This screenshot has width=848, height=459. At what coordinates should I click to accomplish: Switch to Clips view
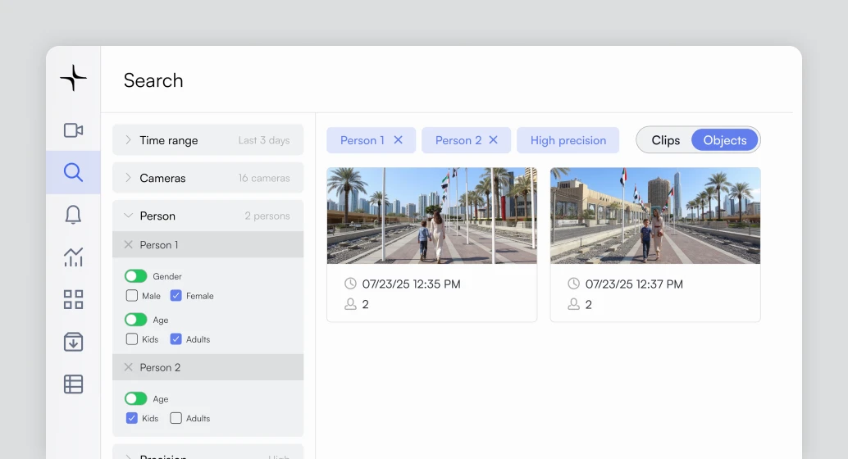(665, 140)
